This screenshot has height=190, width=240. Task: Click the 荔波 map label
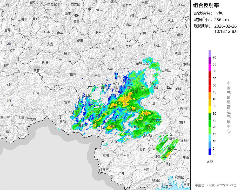pos(143,33)
